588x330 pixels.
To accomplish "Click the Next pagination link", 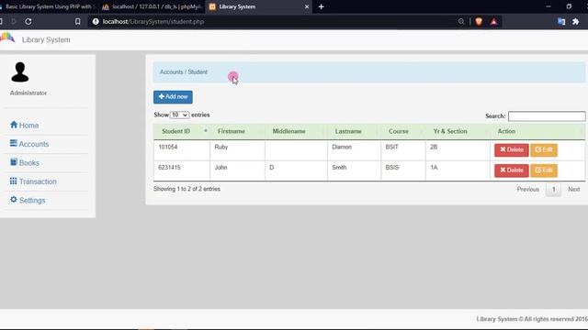I will pos(573,190).
